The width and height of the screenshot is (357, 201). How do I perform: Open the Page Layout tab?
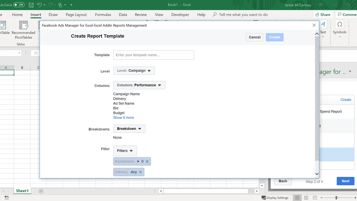click(76, 15)
